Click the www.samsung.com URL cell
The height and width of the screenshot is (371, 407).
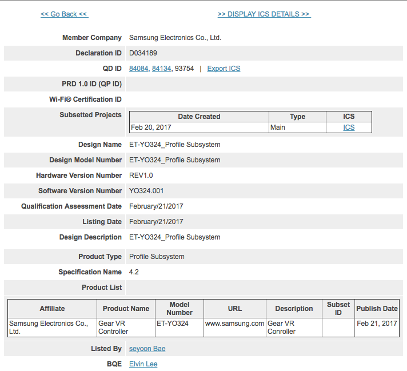(x=234, y=324)
